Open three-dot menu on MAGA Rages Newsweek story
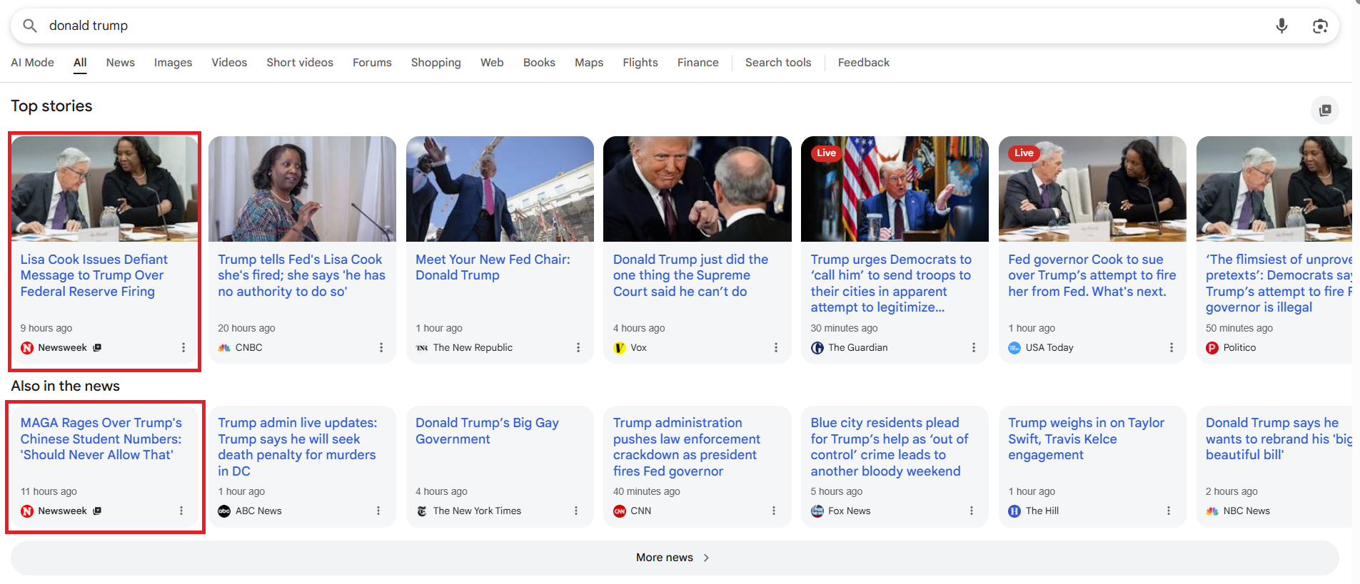 [181, 511]
